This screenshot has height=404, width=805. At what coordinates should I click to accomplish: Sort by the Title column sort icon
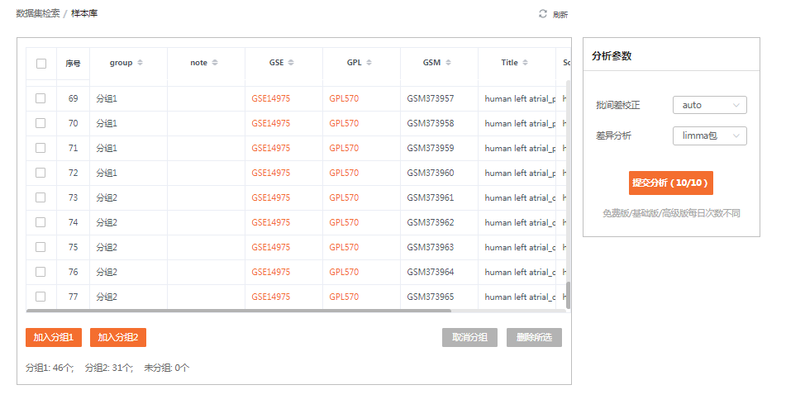tap(526, 63)
